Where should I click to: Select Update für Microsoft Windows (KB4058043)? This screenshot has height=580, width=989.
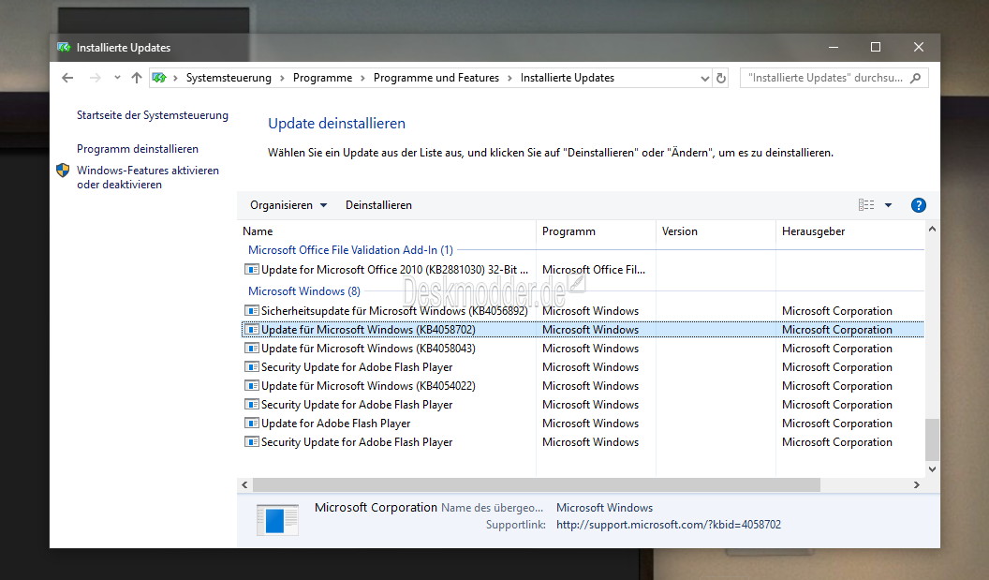[583, 349]
